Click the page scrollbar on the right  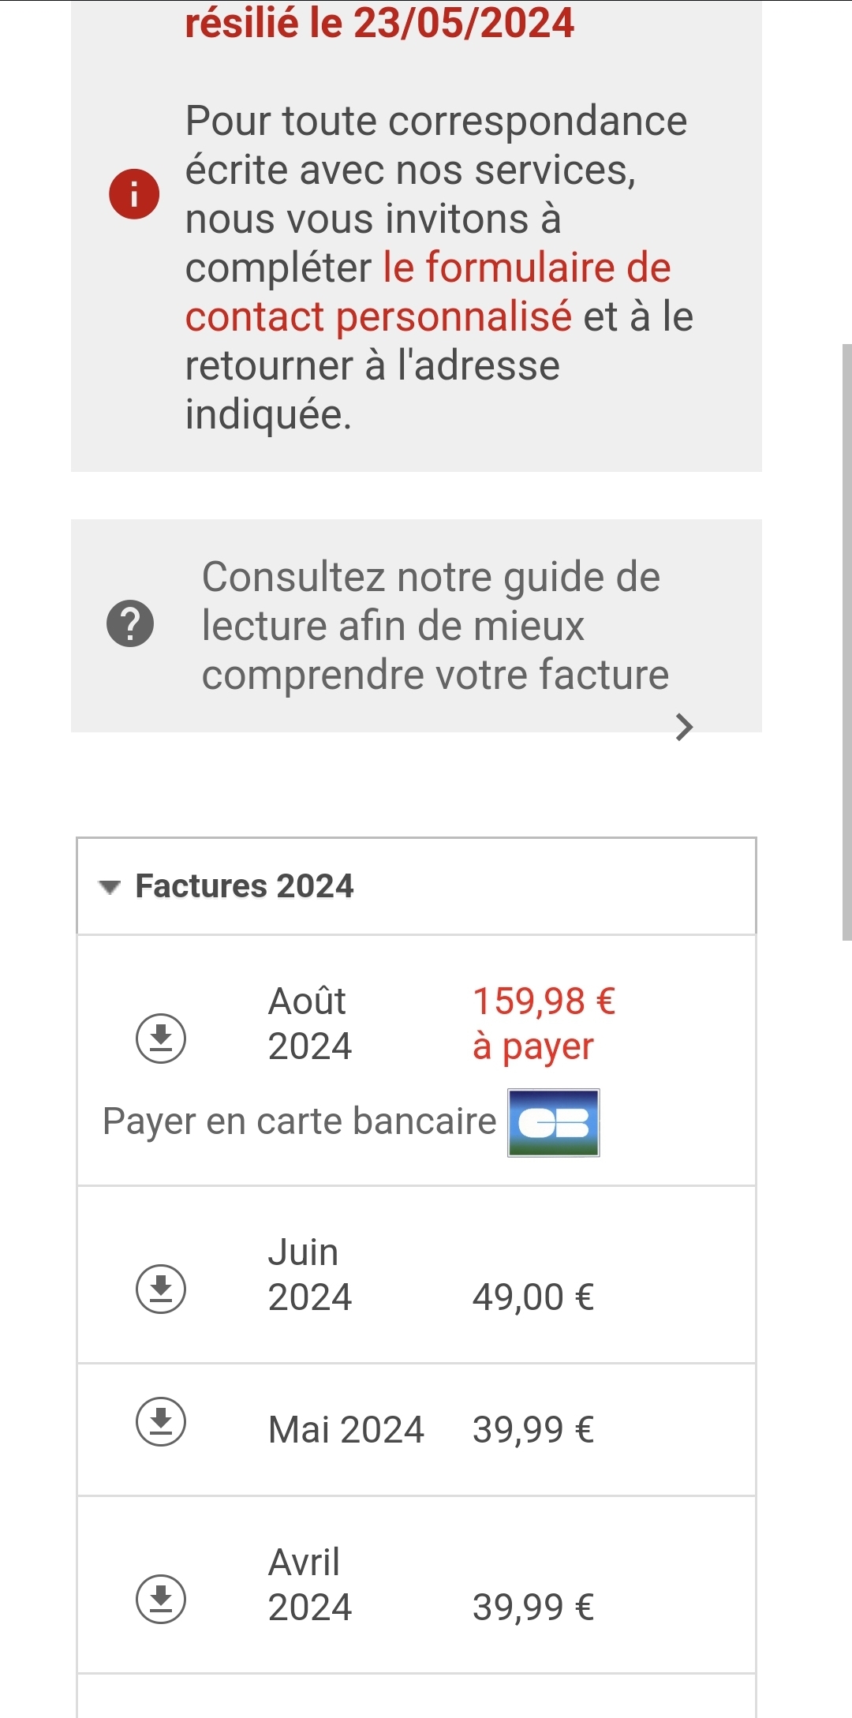[x=846, y=641]
